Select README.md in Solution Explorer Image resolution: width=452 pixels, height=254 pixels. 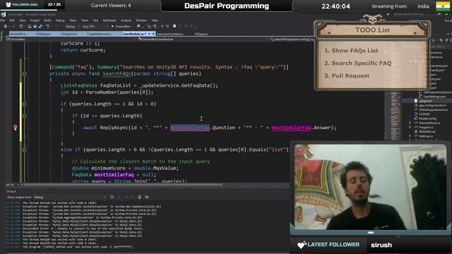427,132
